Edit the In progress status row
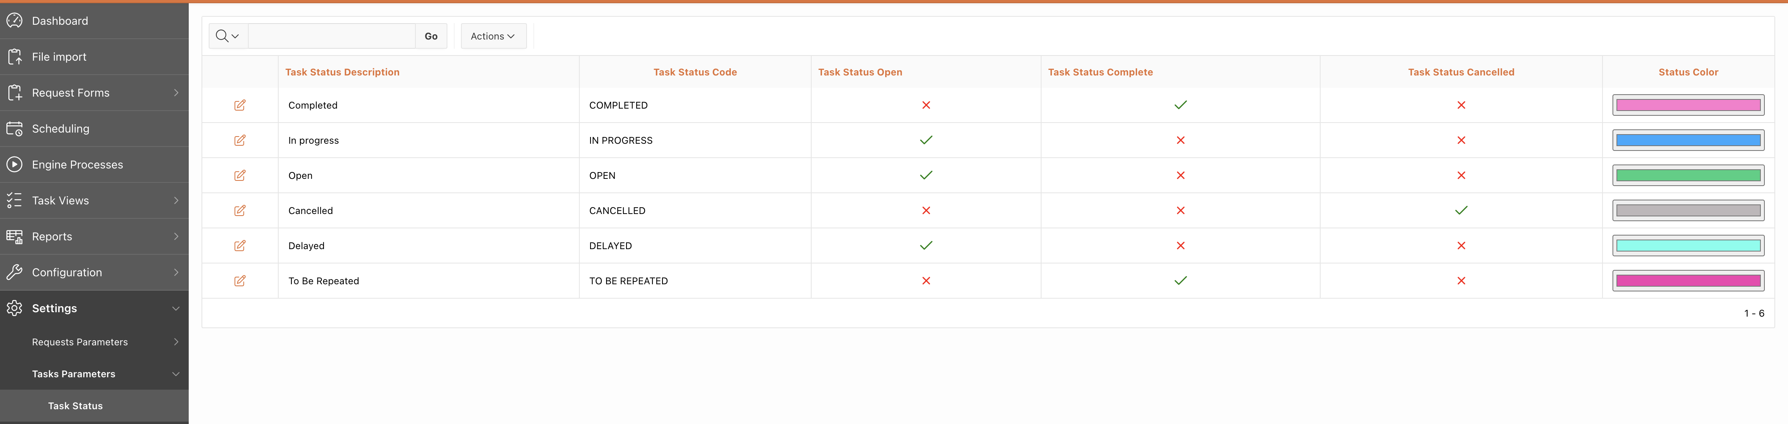Viewport: 1788px width, 424px height. pyautogui.click(x=239, y=141)
